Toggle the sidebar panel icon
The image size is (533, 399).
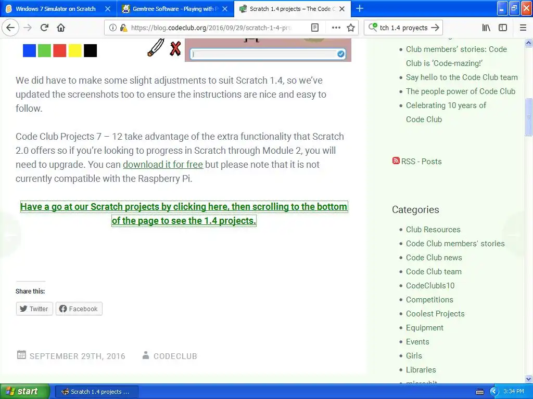[503, 28]
